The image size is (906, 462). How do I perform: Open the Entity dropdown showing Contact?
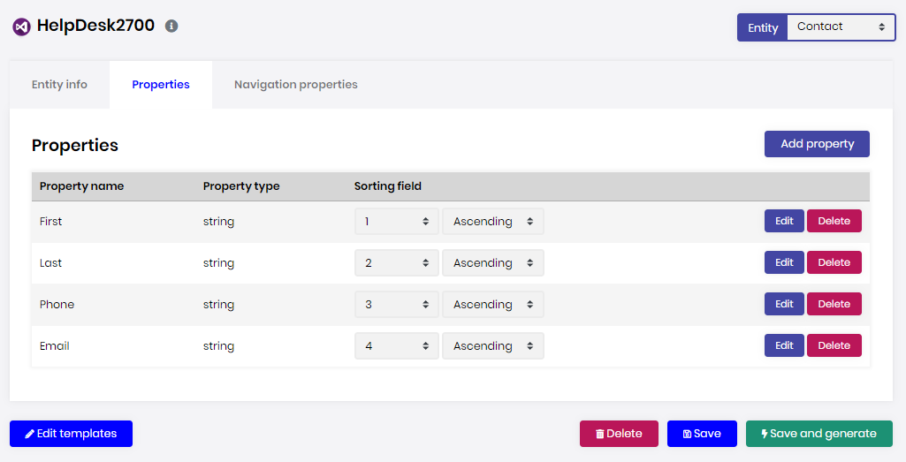click(x=840, y=27)
